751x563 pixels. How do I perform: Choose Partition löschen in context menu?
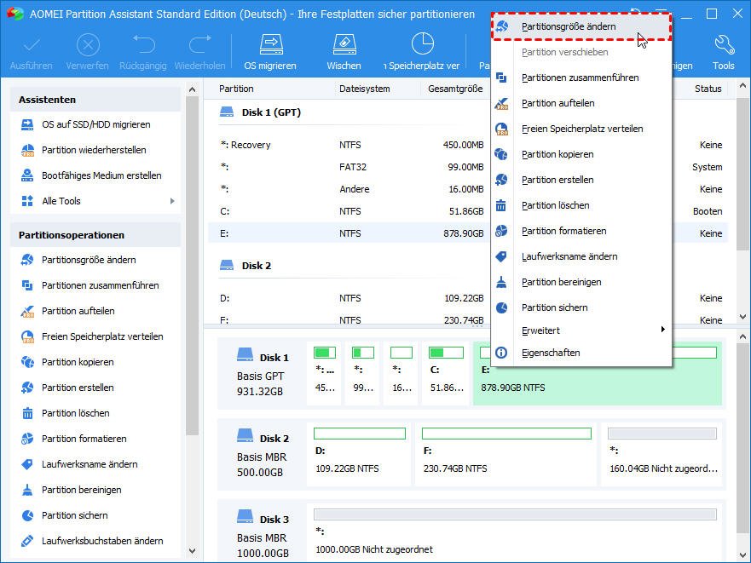pyautogui.click(x=581, y=205)
